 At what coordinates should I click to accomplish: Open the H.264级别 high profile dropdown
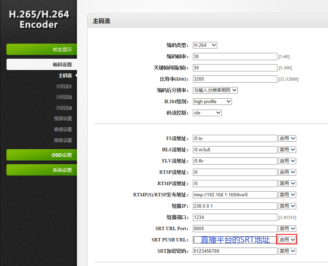[212, 101]
